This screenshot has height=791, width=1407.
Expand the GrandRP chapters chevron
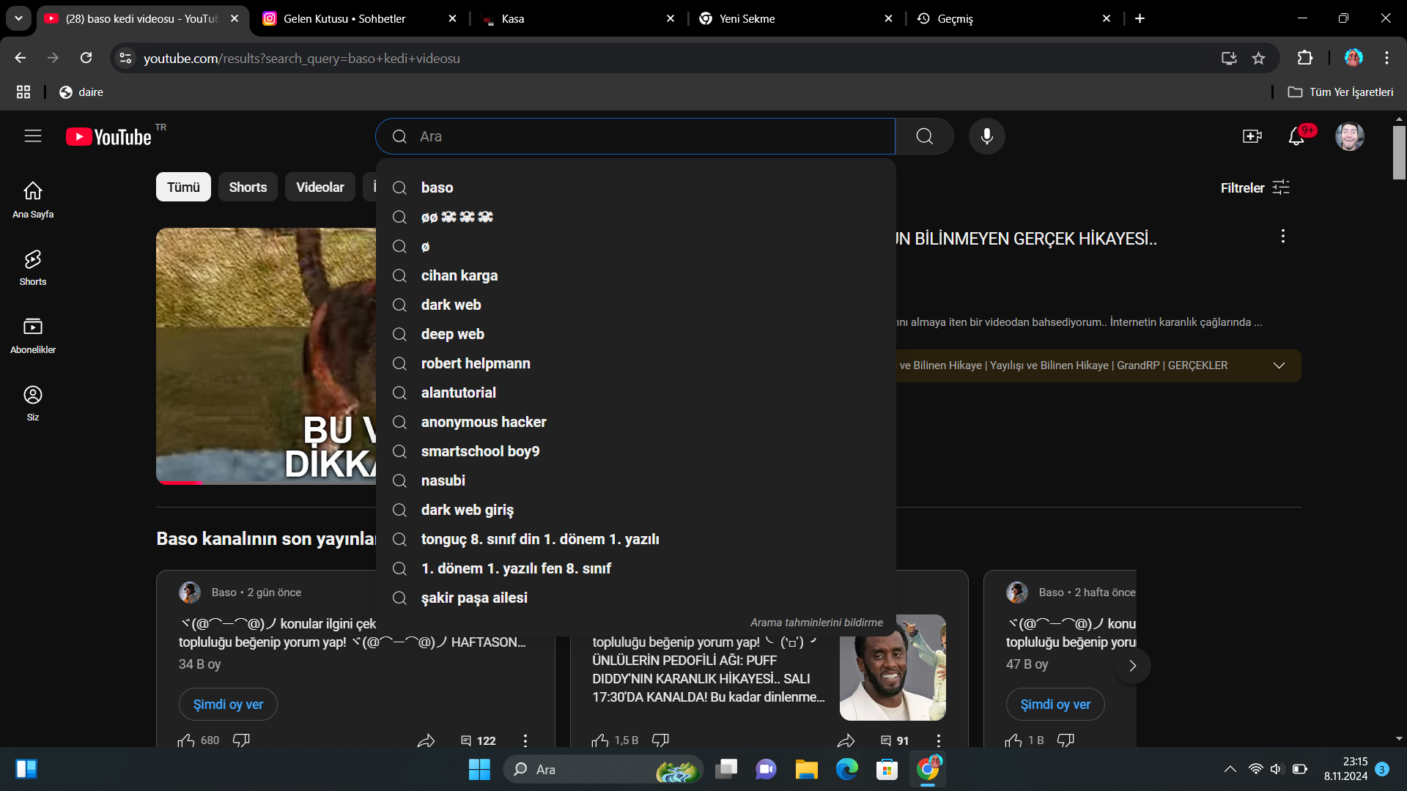point(1279,365)
